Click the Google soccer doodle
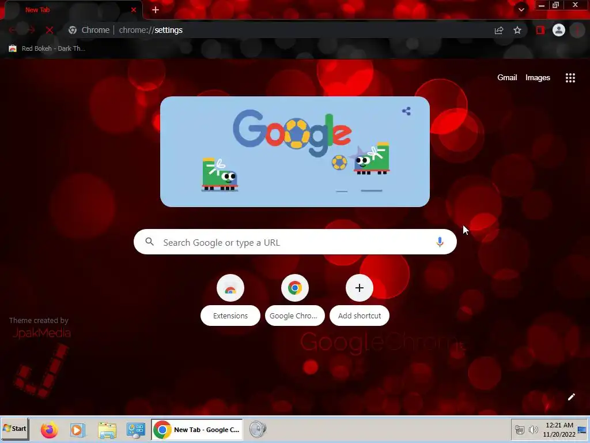590x443 pixels. [x=295, y=152]
